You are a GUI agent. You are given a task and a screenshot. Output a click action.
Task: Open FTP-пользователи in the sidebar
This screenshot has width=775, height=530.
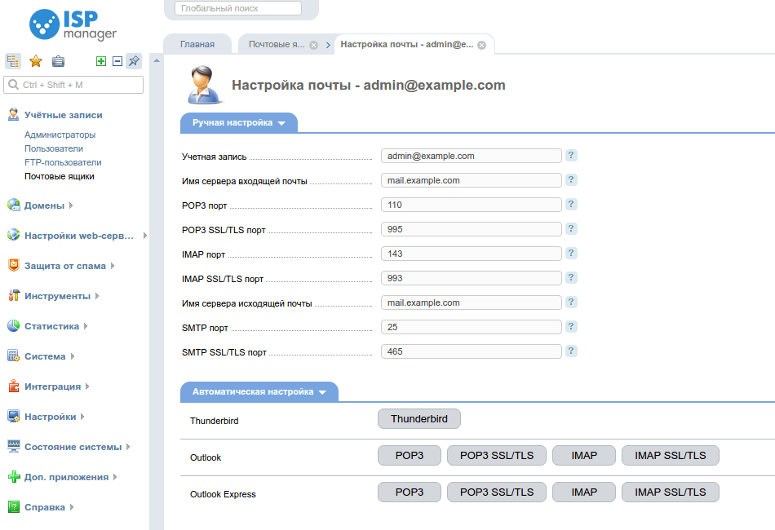click(x=63, y=162)
